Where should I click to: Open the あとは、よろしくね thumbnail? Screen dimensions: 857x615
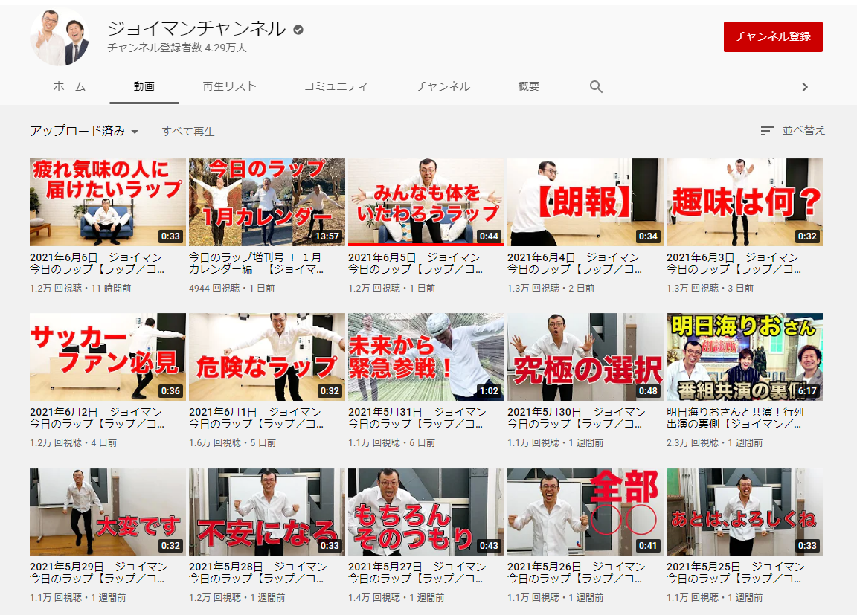[x=745, y=511]
